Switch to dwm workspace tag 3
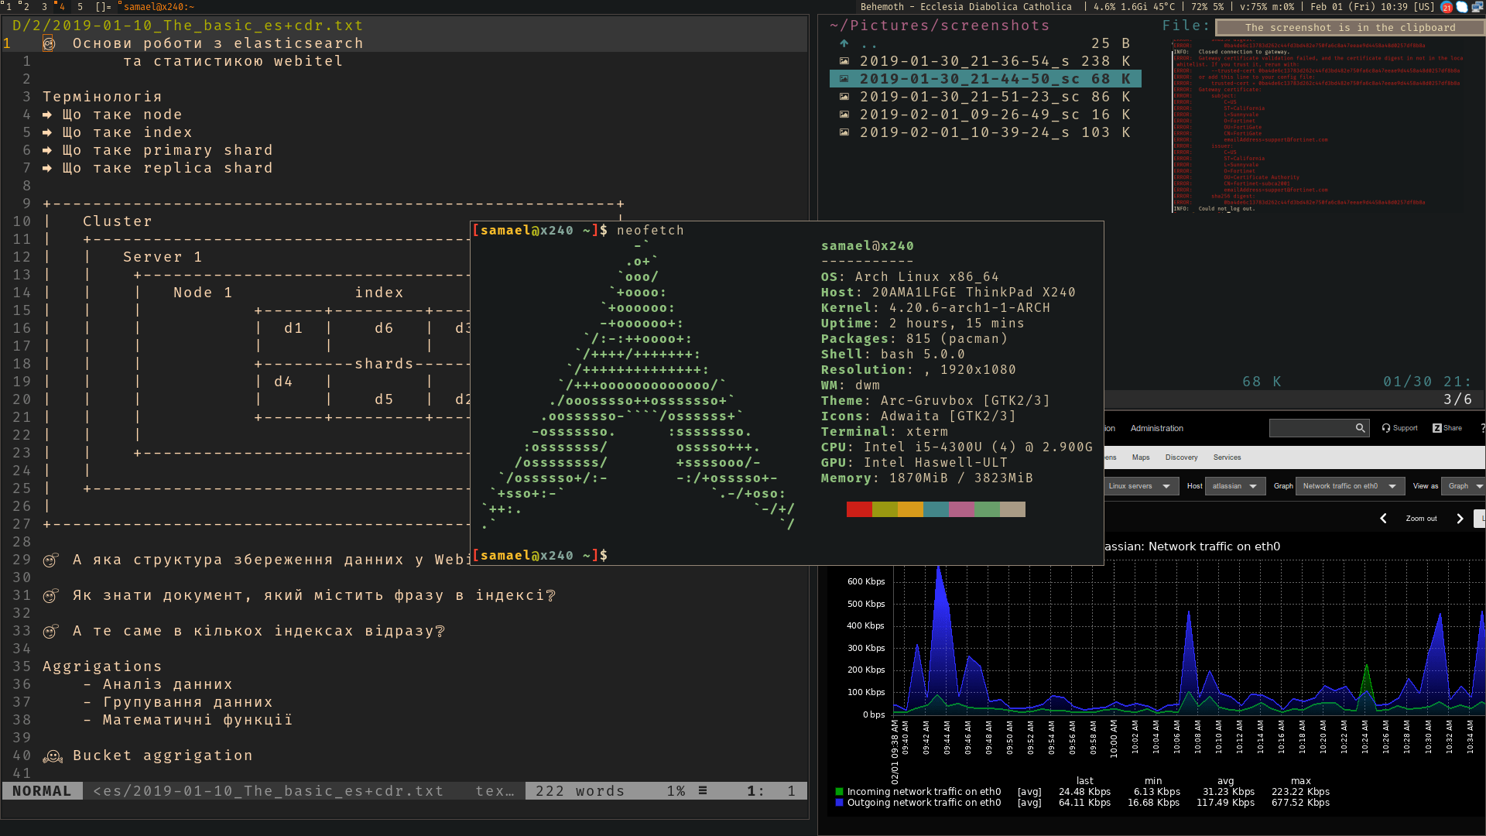 tap(43, 6)
